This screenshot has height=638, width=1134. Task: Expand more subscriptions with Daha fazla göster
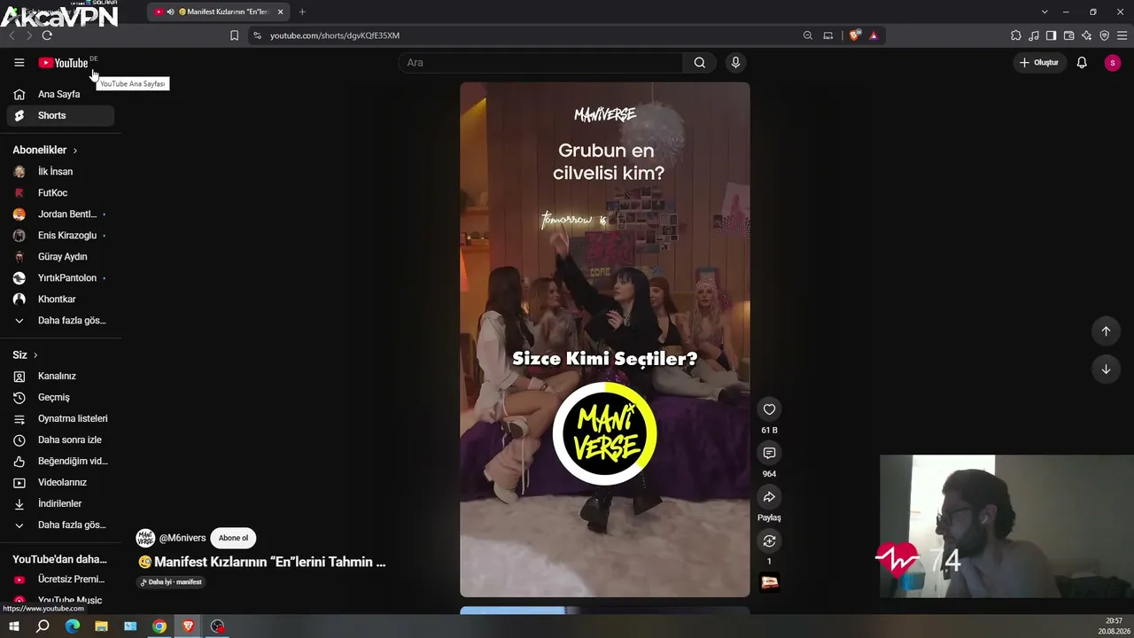pos(60,321)
